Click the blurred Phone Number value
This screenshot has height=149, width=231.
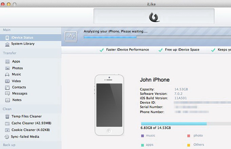(x=192, y=112)
